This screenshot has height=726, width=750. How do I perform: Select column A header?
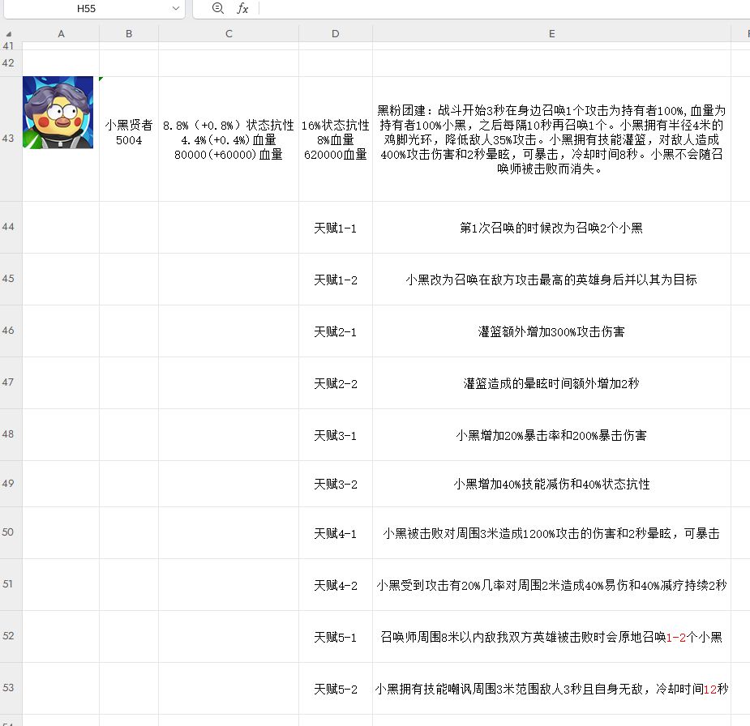click(61, 34)
